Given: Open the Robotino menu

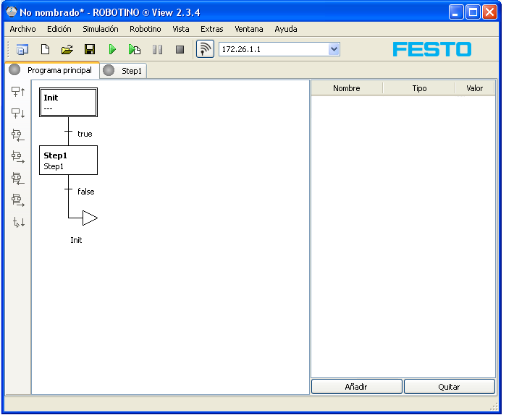Looking at the screenshot, I should tap(146, 29).
